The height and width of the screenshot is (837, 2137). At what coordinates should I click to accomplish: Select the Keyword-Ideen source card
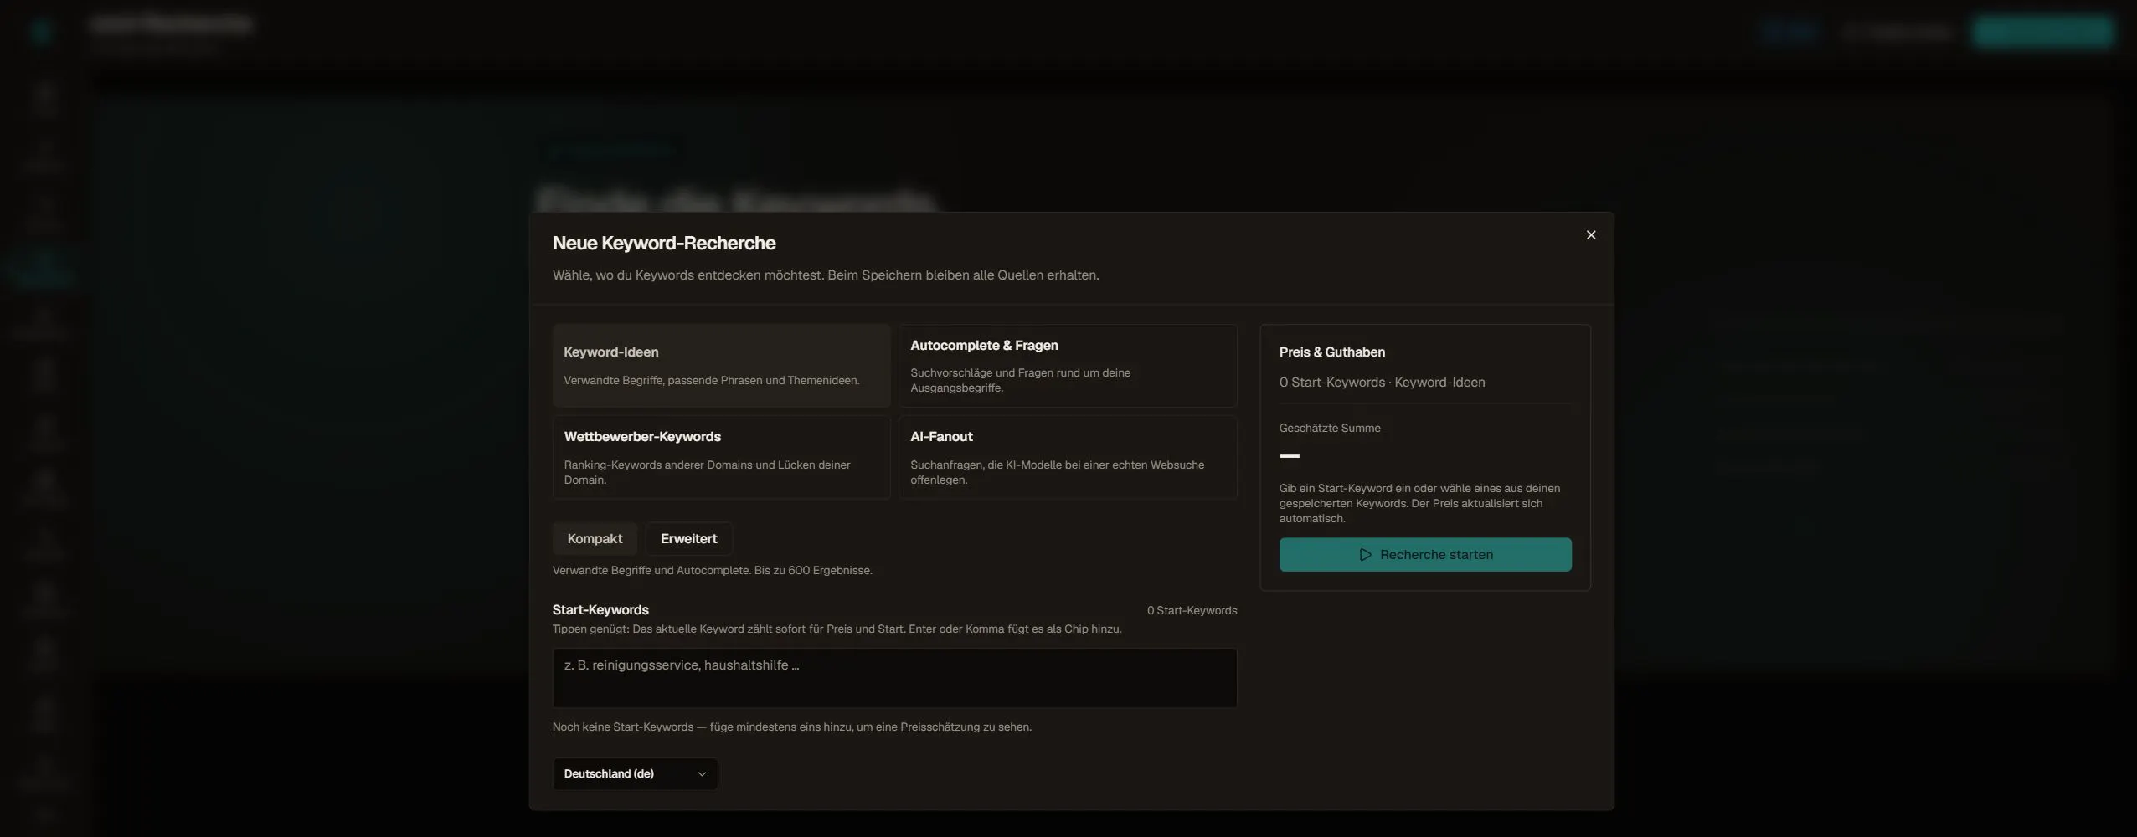[721, 366]
